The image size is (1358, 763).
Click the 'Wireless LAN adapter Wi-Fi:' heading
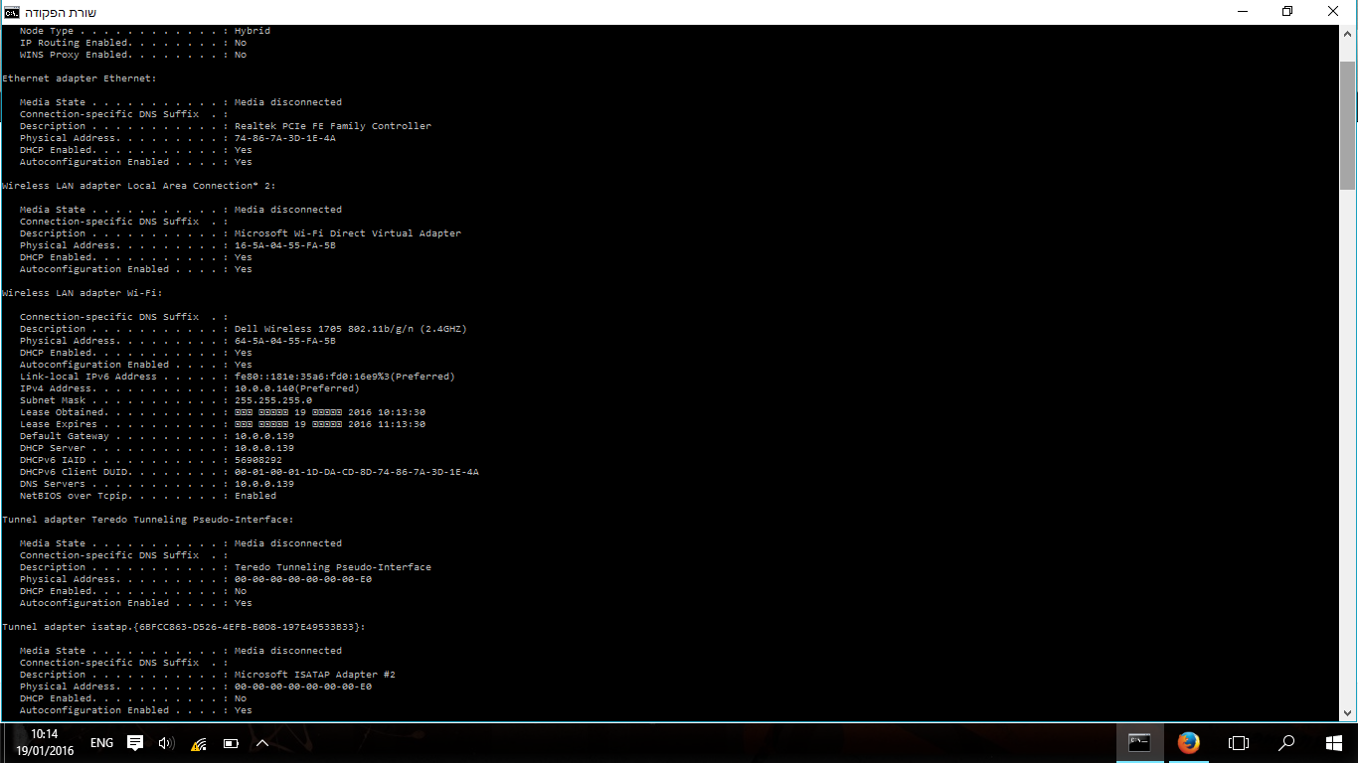click(83, 293)
